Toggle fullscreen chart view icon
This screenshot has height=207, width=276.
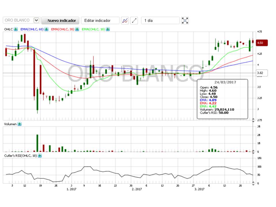(x=185, y=21)
